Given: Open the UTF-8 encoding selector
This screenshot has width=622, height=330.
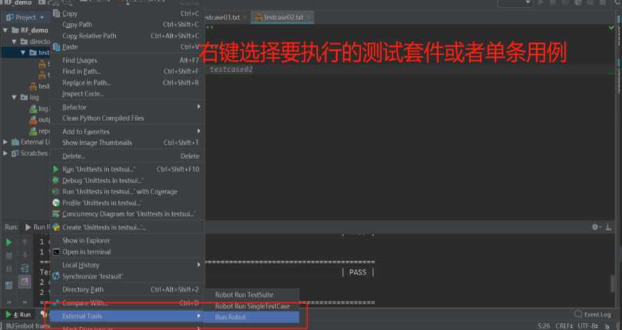Looking at the screenshot, I should [588, 326].
